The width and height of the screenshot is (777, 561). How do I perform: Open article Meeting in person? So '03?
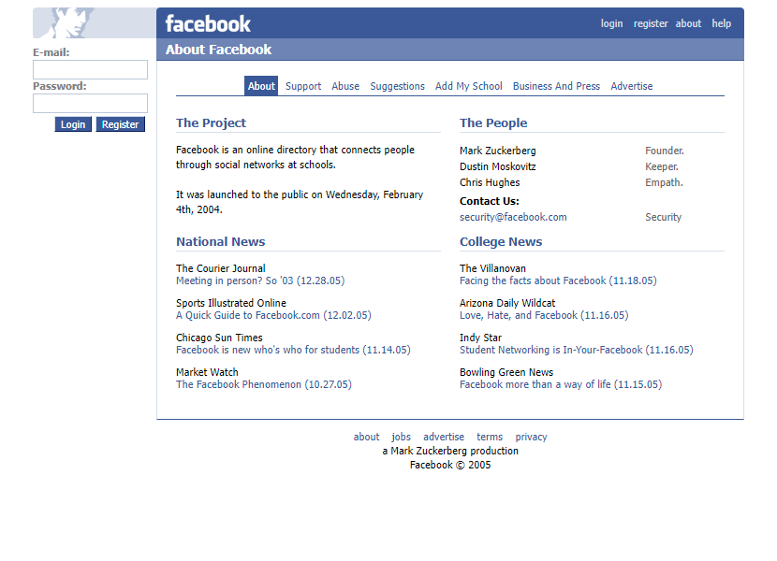pos(260,280)
